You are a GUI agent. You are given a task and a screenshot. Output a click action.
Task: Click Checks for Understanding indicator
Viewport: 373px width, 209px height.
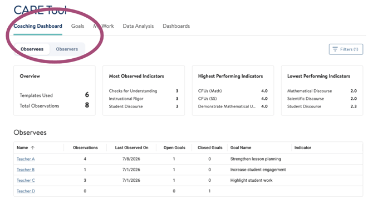coord(133,91)
